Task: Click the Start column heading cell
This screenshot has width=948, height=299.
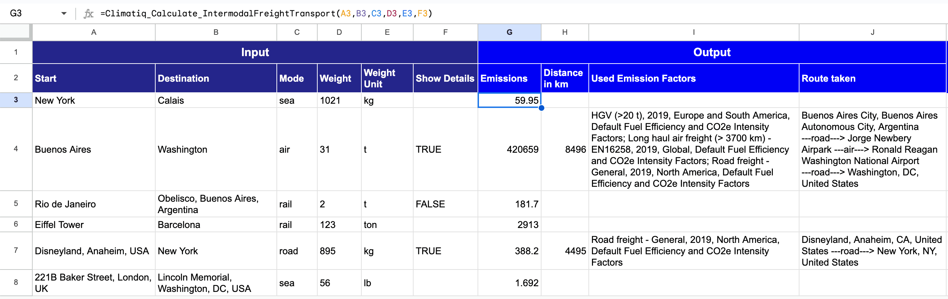Action: click(94, 78)
